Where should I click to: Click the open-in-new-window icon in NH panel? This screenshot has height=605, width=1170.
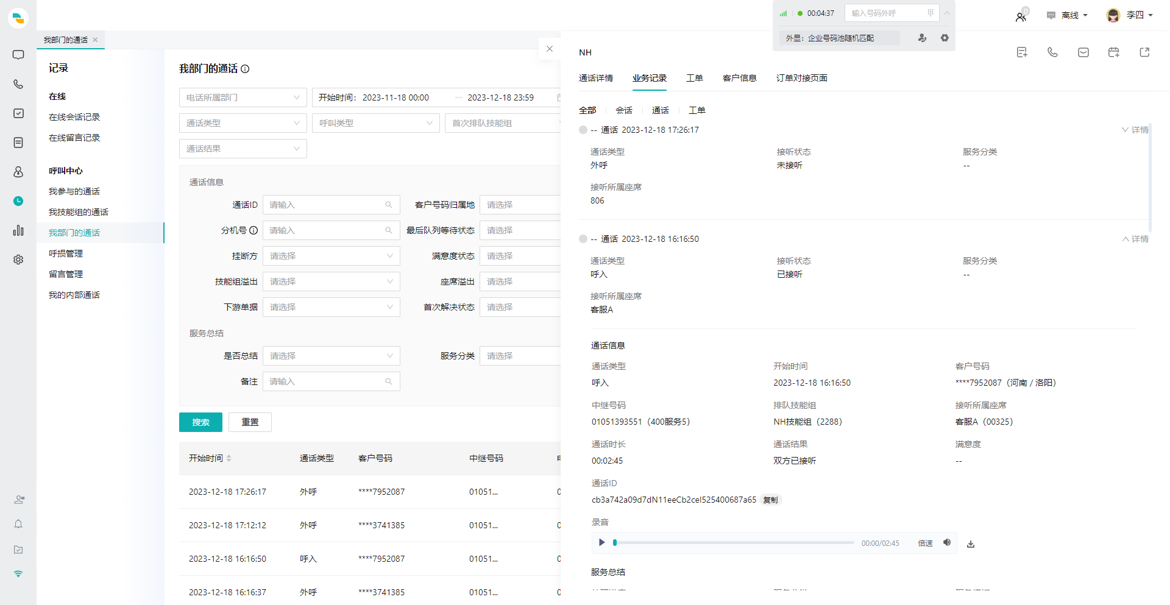click(1144, 52)
